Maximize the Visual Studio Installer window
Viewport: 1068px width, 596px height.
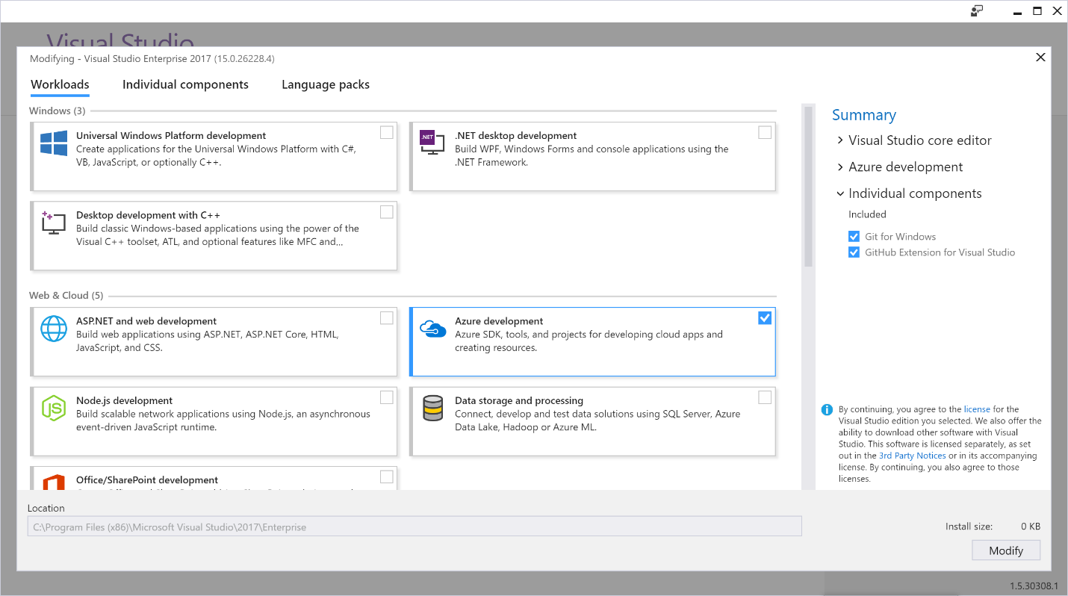coord(1037,10)
